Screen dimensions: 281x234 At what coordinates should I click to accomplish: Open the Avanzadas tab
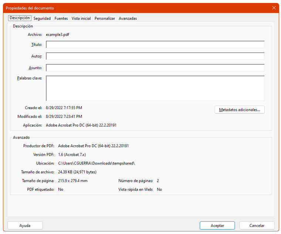[x=128, y=18]
